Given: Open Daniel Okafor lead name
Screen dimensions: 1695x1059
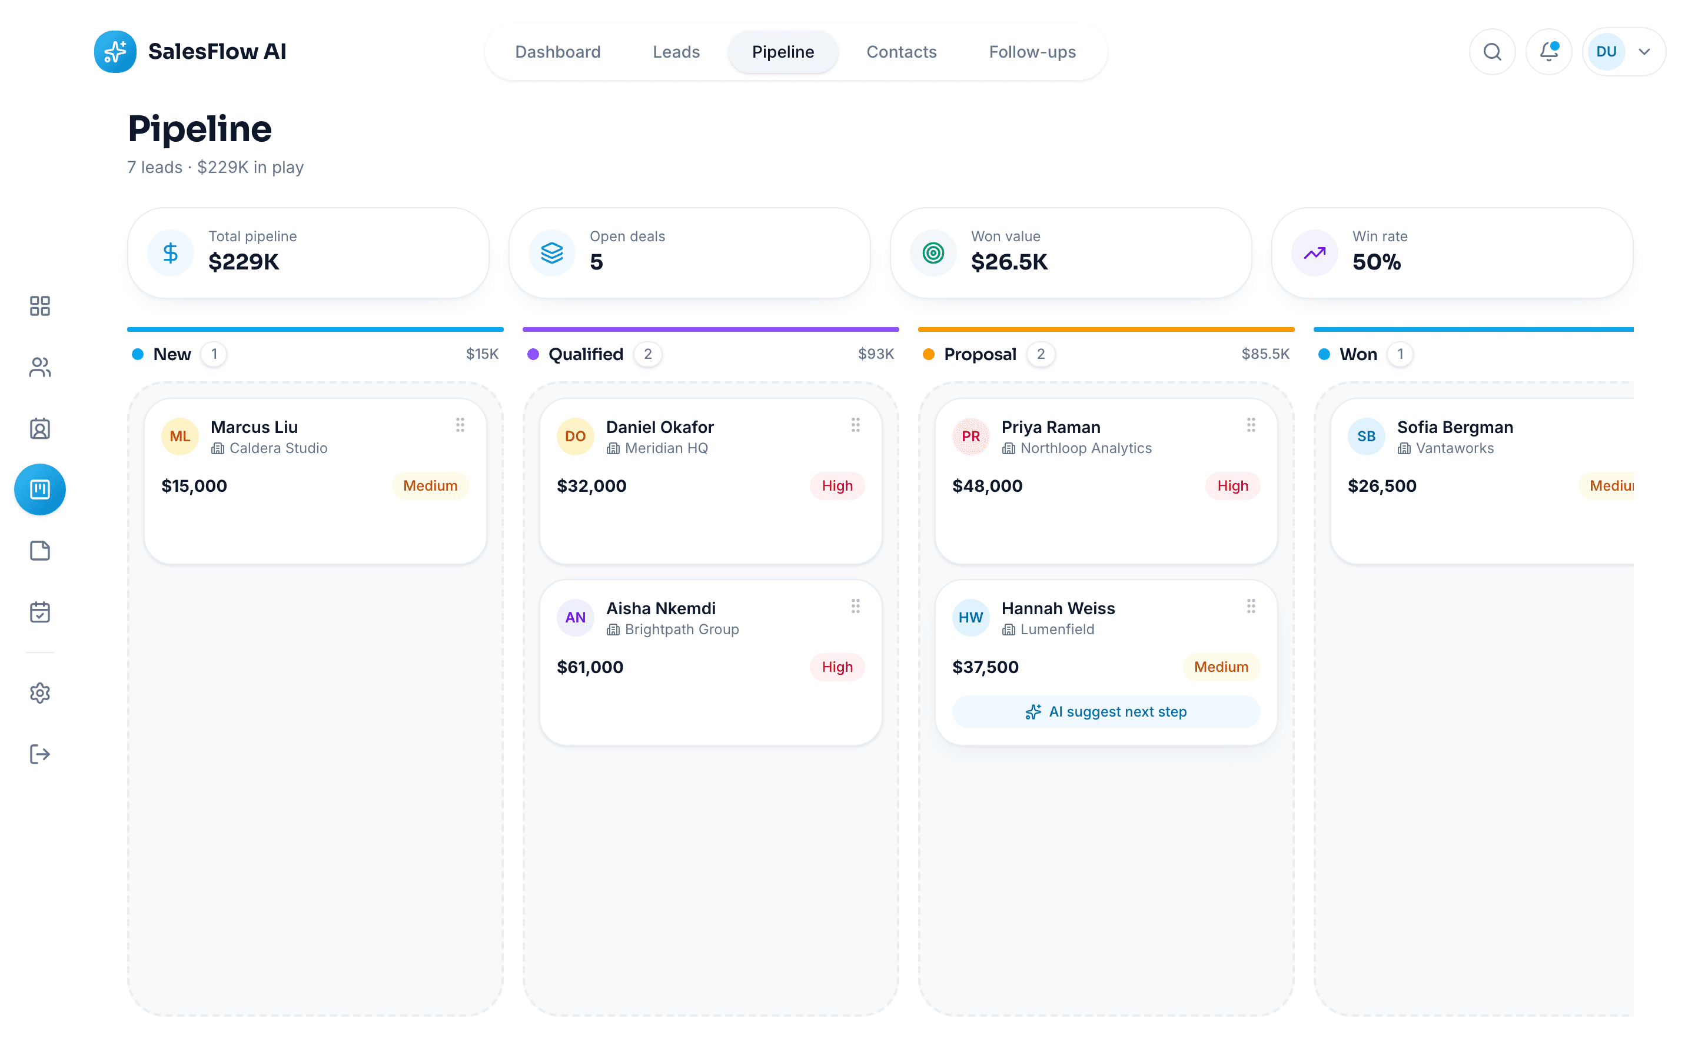Looking at the screenshot, I should pyautogui.click(x=660, y=427).
